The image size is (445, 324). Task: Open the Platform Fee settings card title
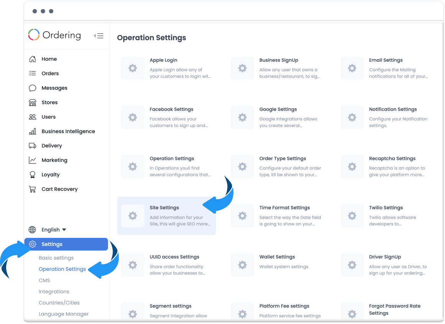[284, 306]
